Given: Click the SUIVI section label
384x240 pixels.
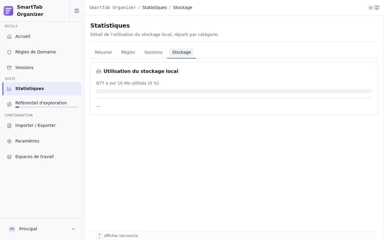Looking at the screenshot, I should click(x=10, y=79).
